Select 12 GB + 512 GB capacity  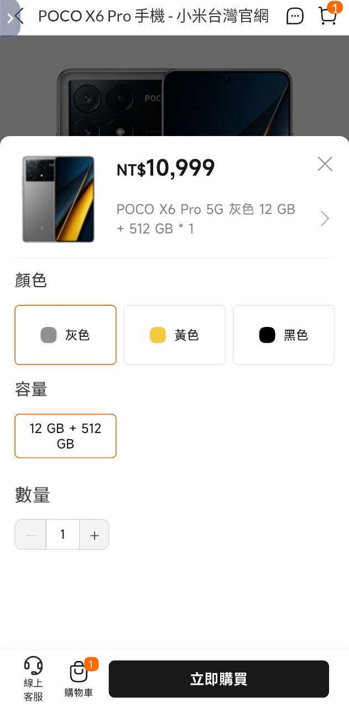65,436
